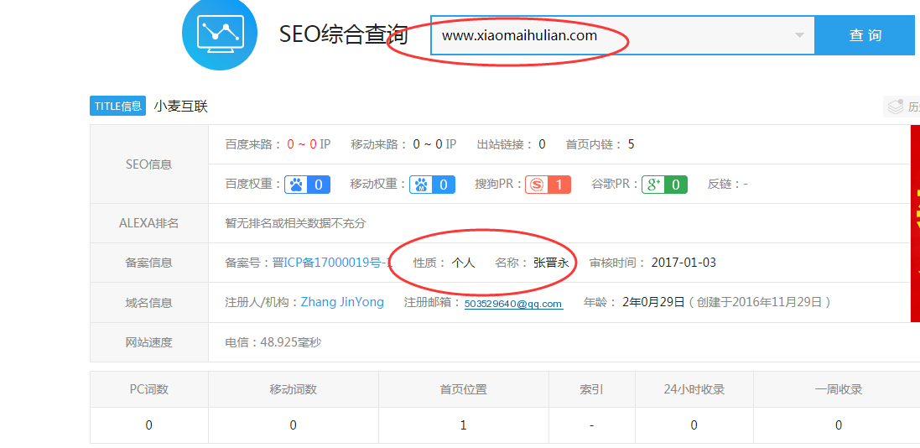The width and height of the screenshot is (920, 448).
Task: Click the 移动词数 column header
Action: click(x=294, y=389)
